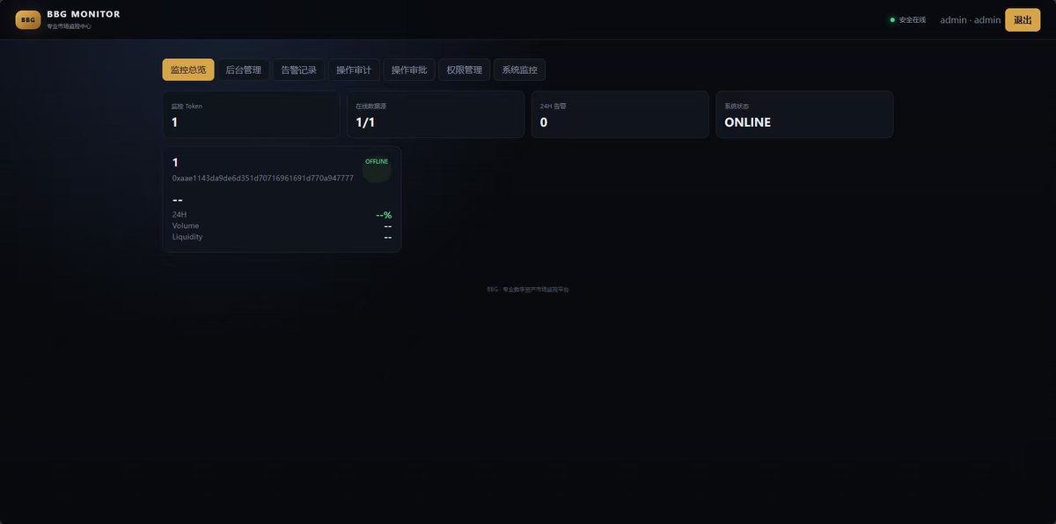Click the admin · admin user label

[x=971, y=19]
